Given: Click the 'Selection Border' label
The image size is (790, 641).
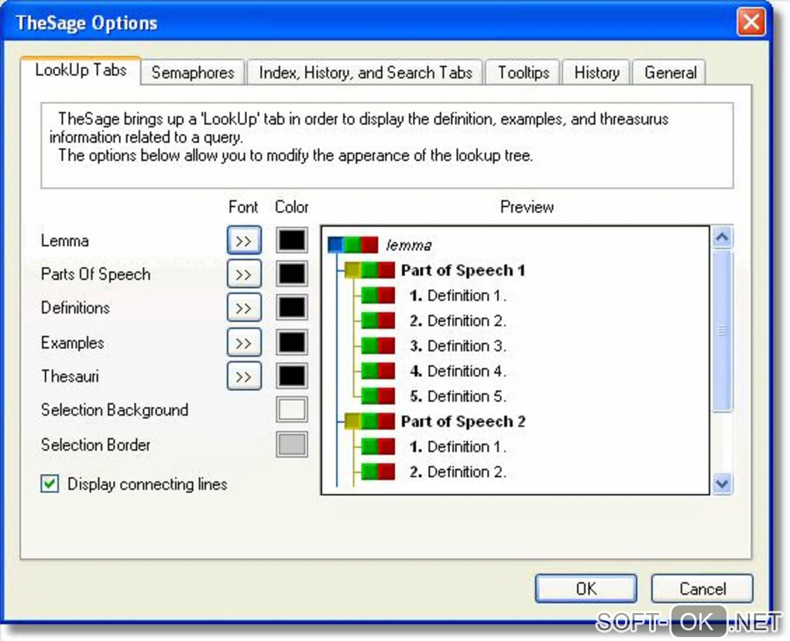Looking at the screenshot, I should click(x=96, y=444).
